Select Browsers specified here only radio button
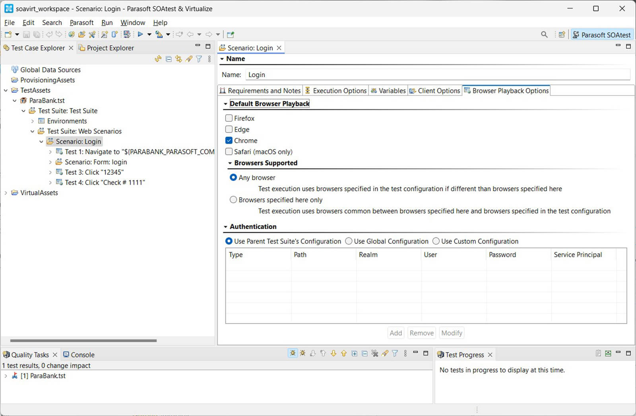This screenshot has width=636, height=416. (x=233, y=200)
